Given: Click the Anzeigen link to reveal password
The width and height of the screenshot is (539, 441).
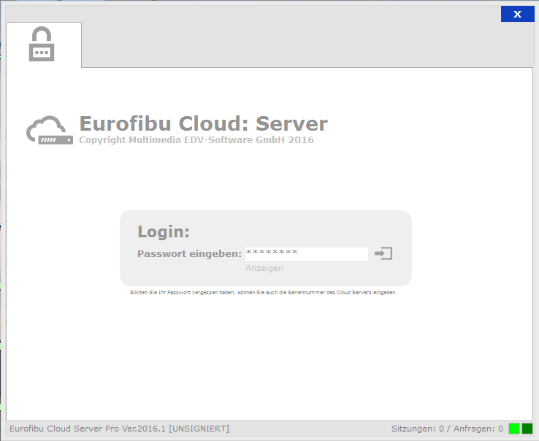Looking at the screenshot, I should (264, 268).
